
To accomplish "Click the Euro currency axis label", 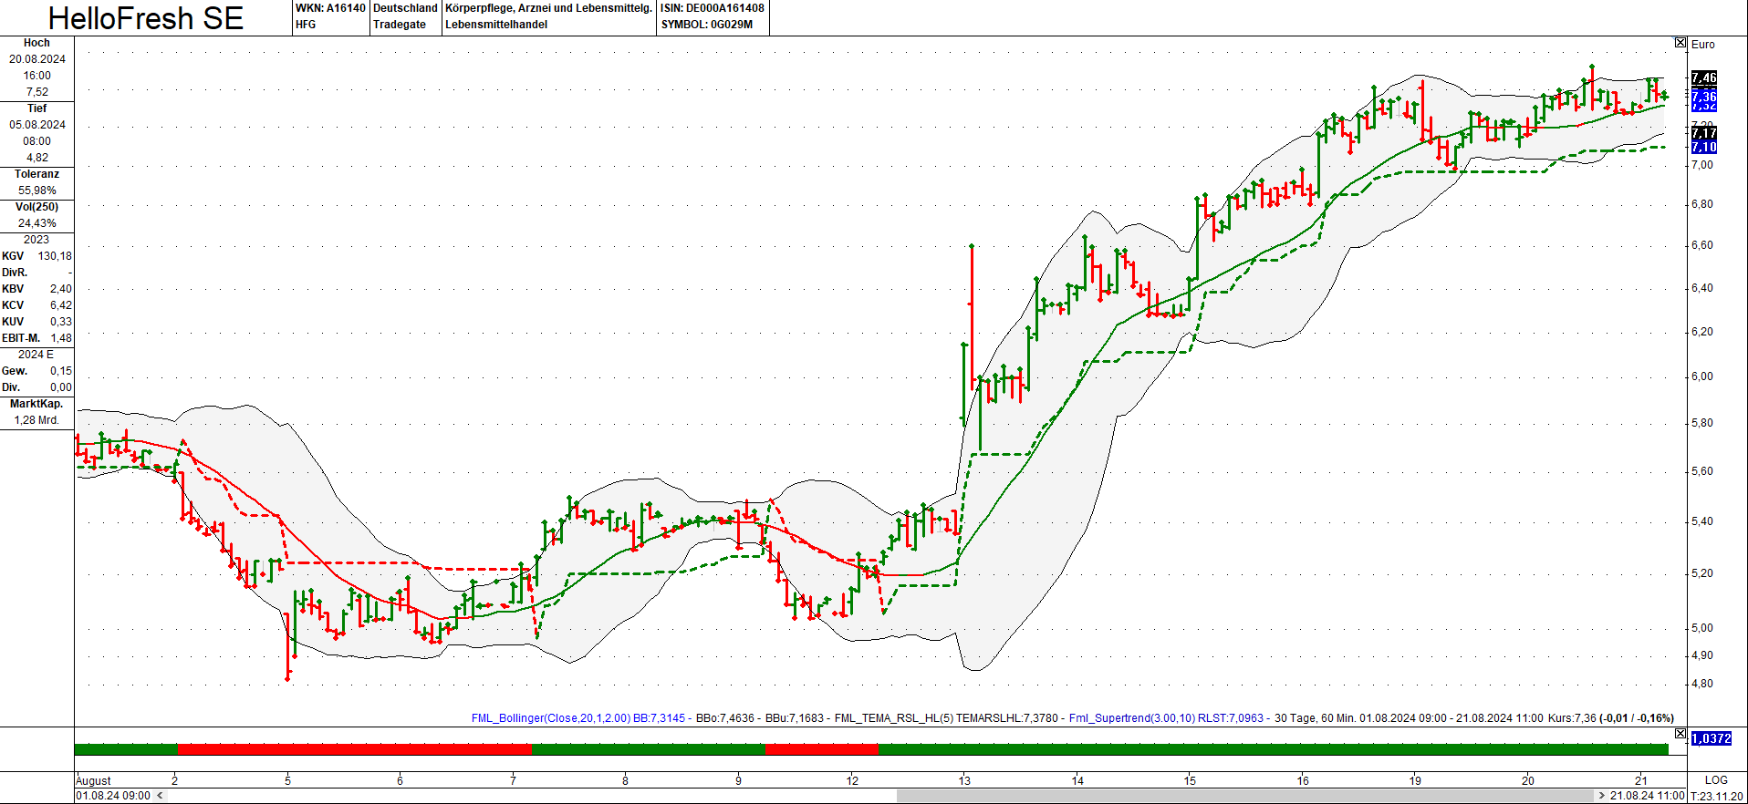I will pos(1702,45).
